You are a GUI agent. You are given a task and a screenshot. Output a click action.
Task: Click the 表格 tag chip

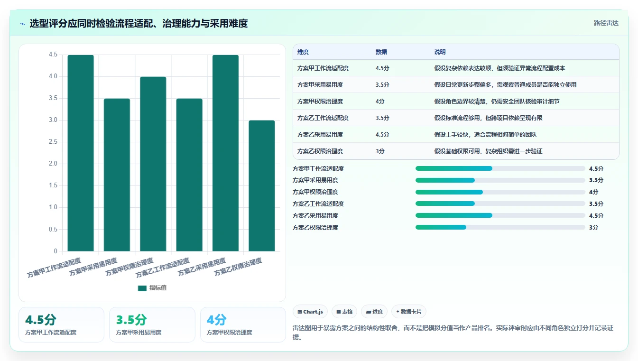(344, 312)
